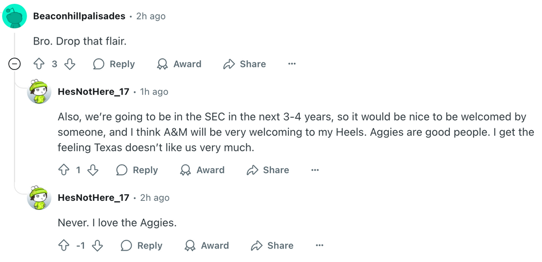The height and width of the screenshot is (262, 542).
Task: Award the comment about the SEC move
Action: pyautogui.click(x=202, y=170)
